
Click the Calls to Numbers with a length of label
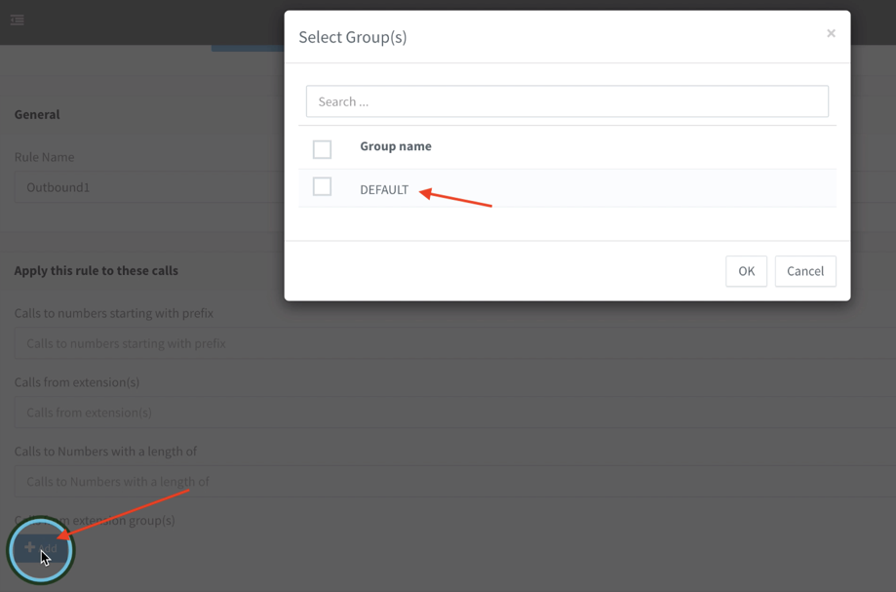pyautogui.click(x=105, y=452)
